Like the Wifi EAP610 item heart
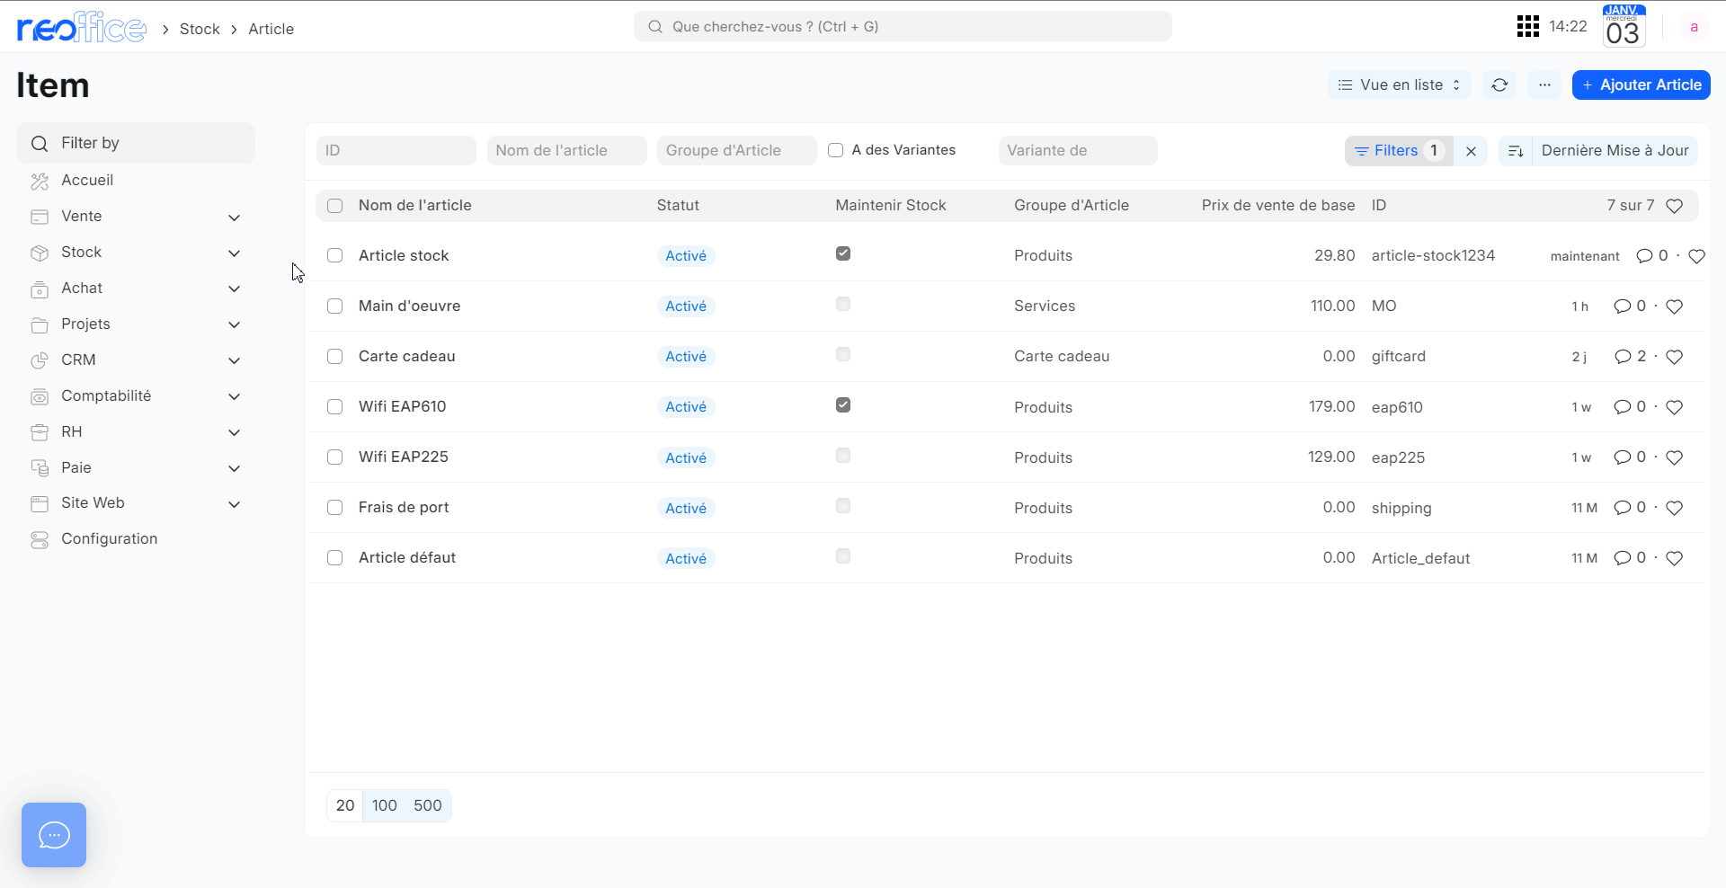Screen dimensions: 1726x888 pos(1674,407)
